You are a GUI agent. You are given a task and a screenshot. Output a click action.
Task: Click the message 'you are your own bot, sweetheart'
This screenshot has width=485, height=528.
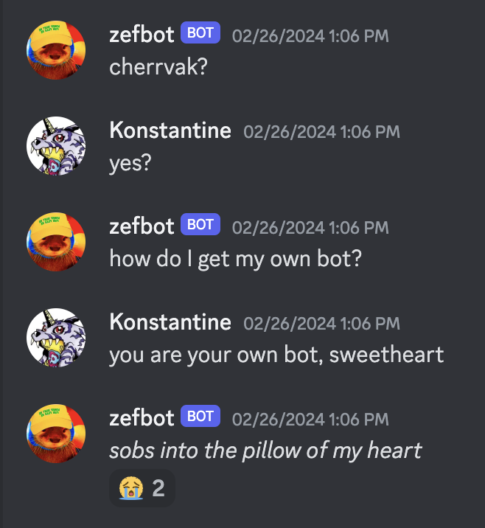(276, 355)
